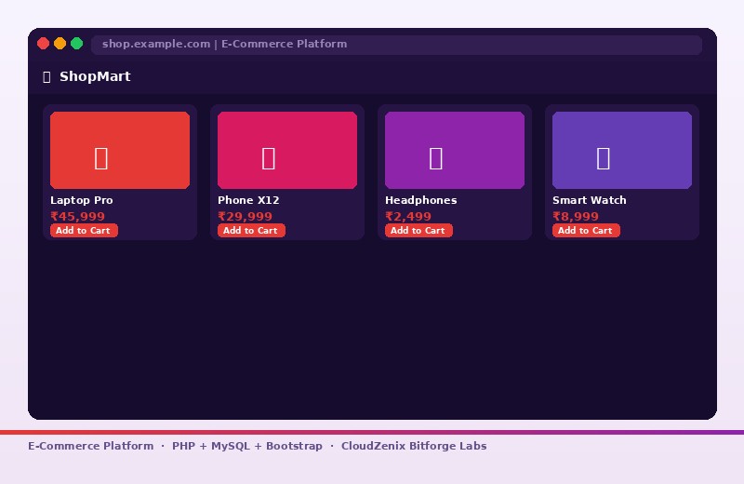
Task: Add Smart Watch to cart
Action: pos(586,230)
